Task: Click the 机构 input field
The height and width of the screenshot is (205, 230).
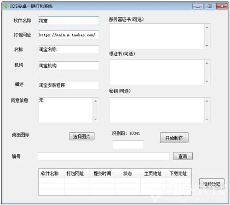Action: (x=69, y=65)
